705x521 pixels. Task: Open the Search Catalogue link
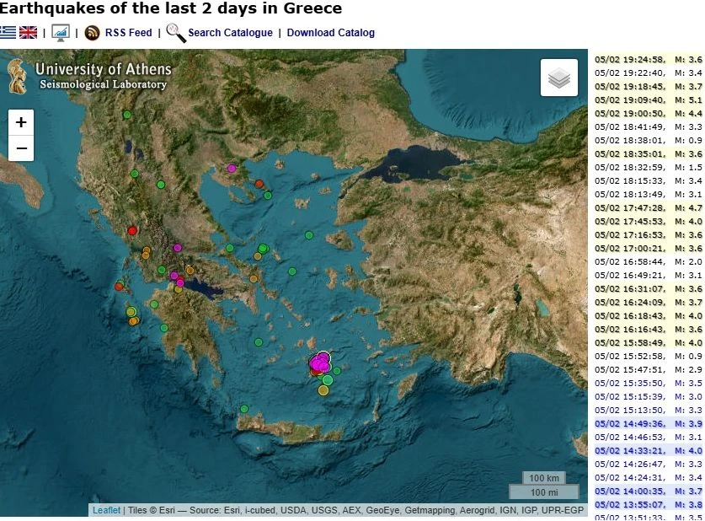(x=230, y=33)
